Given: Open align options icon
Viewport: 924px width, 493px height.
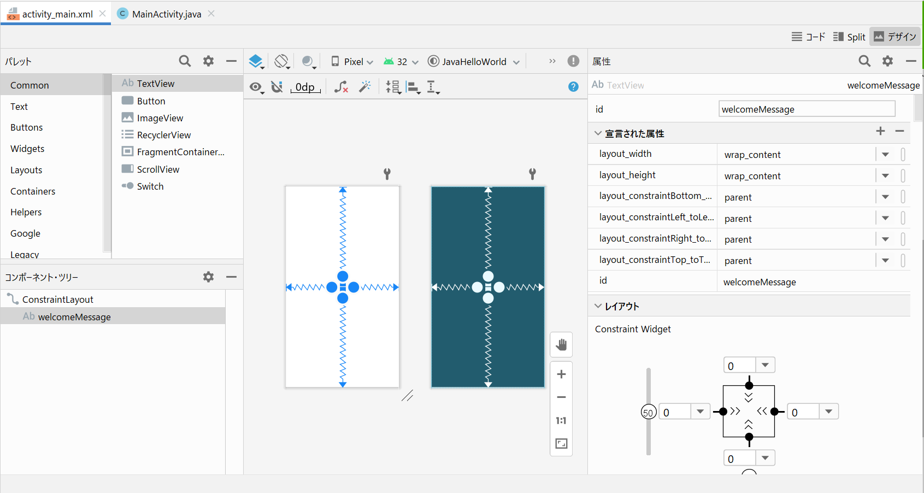Looking at the screenshot, I should click(x=414, y=87).
